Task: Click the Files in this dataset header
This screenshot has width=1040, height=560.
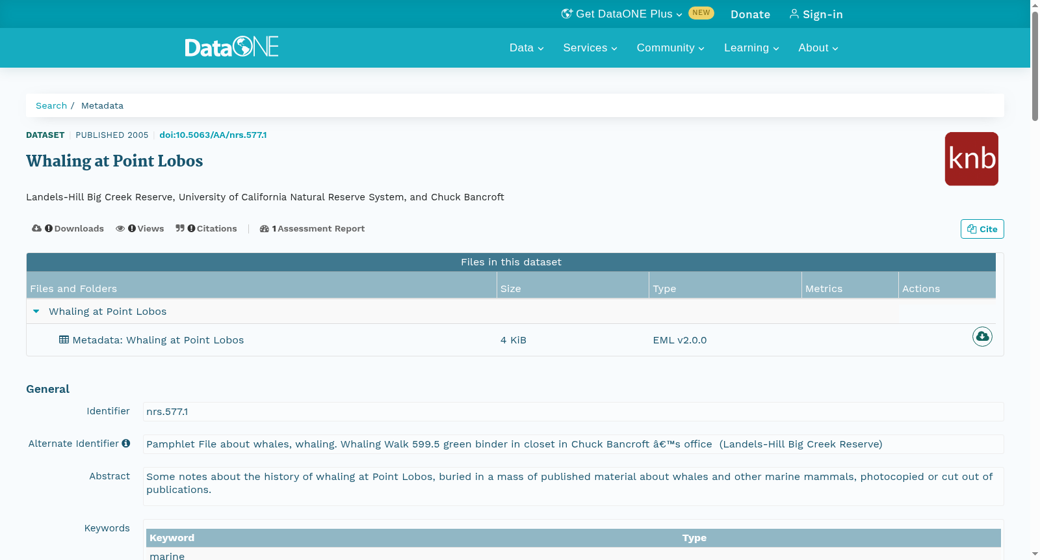Action: pyautogui.click(x=511, y=262)
